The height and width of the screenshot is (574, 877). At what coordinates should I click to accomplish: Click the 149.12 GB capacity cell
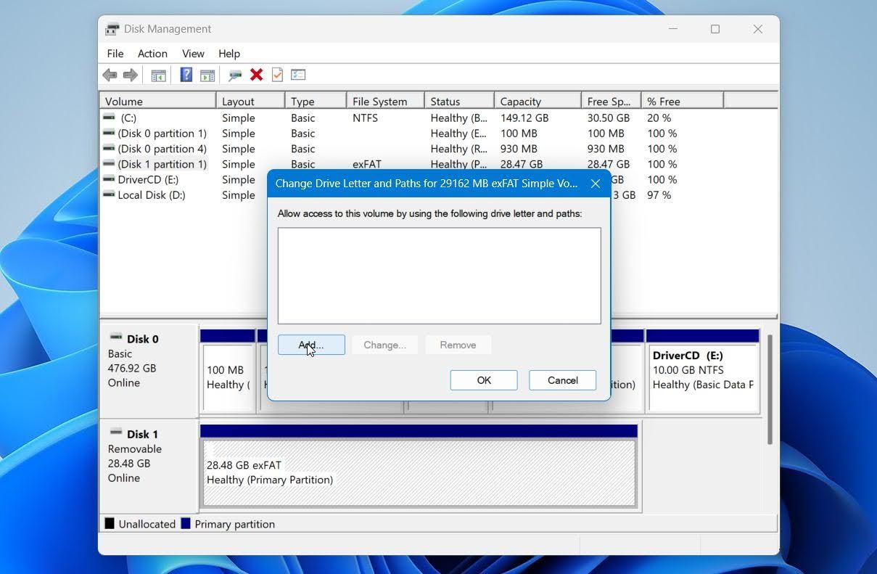524,118
